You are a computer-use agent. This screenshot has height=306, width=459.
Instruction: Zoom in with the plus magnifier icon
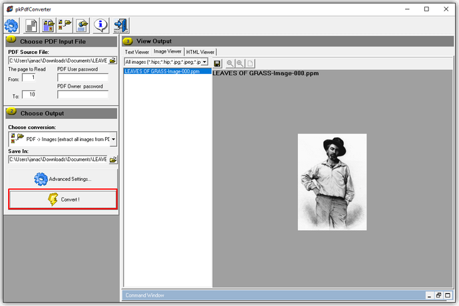coord(240,63)
